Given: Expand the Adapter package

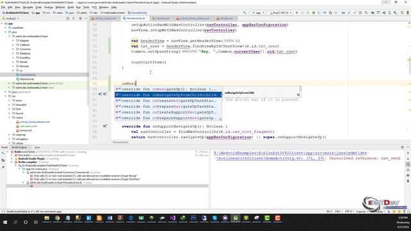Looking at the screenshot, I should tap(13, 40).
